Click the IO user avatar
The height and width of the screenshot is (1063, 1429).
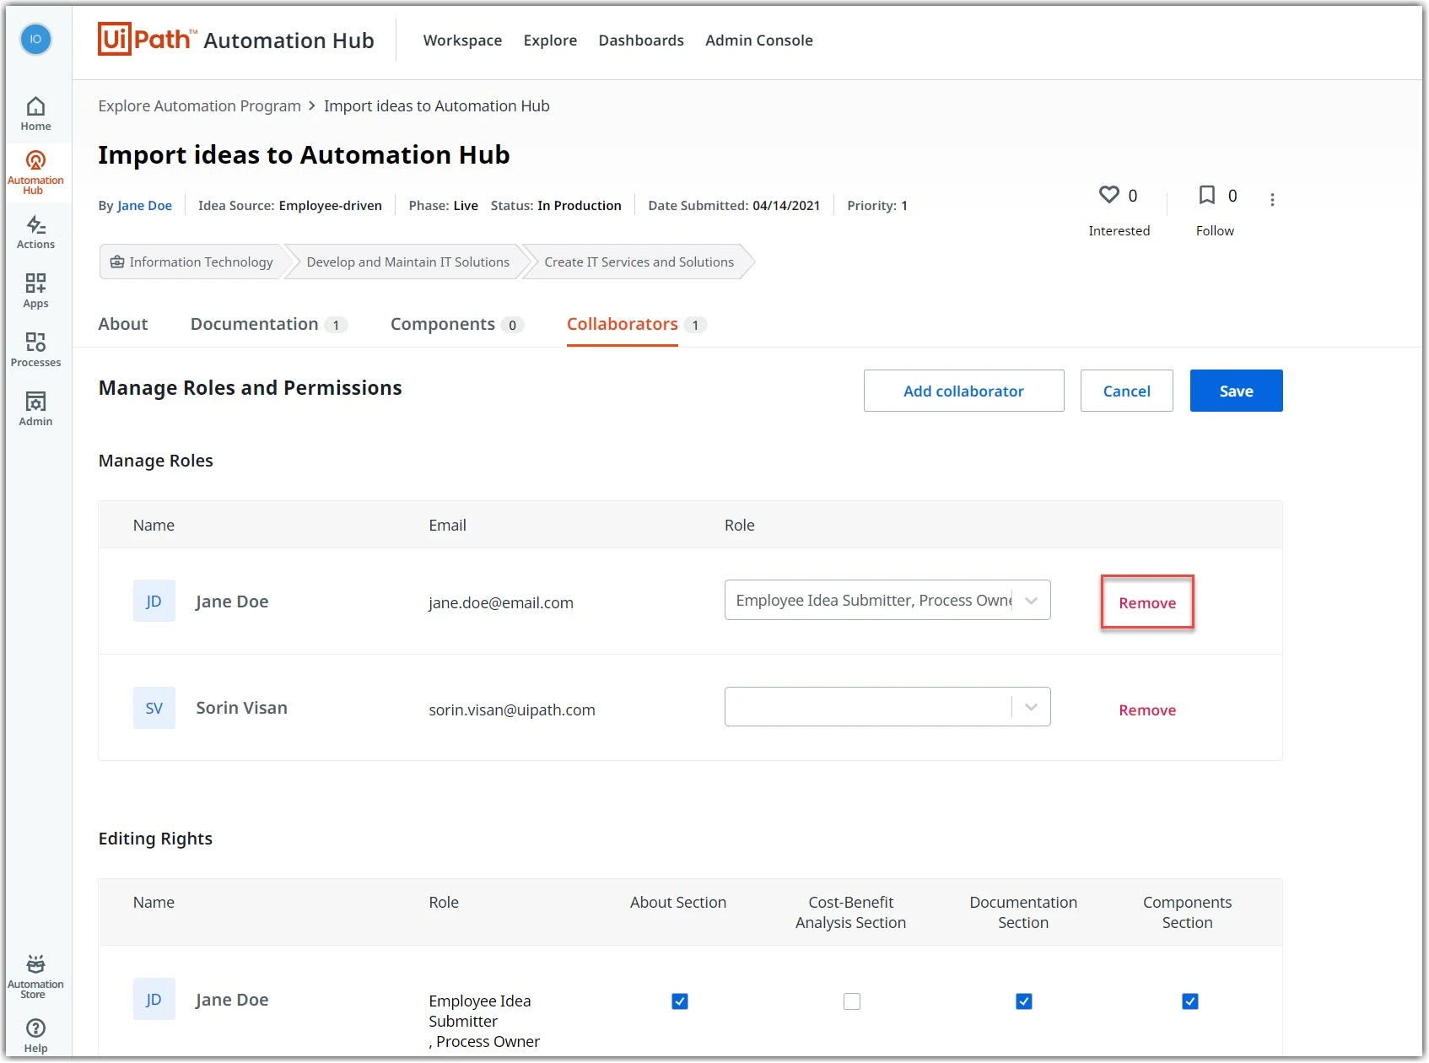pyautogui.click(x=35, y=39)
